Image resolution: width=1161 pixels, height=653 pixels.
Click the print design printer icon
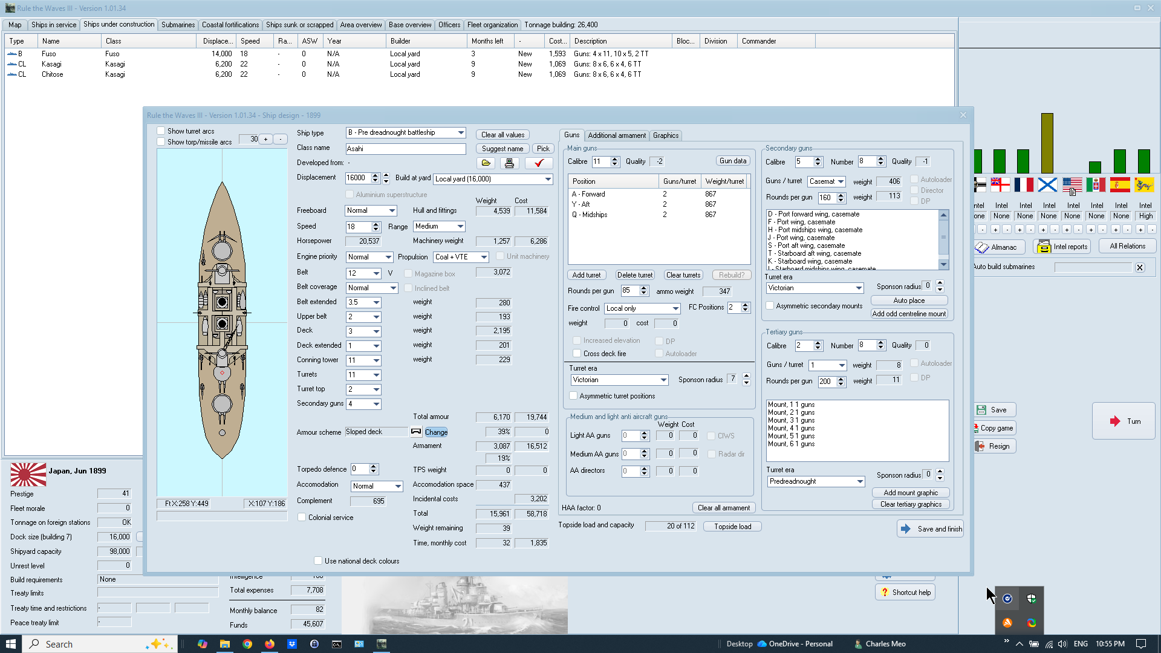(509, 163)
